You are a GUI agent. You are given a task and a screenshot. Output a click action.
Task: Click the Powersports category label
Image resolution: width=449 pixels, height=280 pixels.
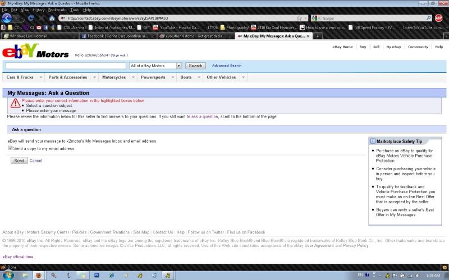(153, 77)
